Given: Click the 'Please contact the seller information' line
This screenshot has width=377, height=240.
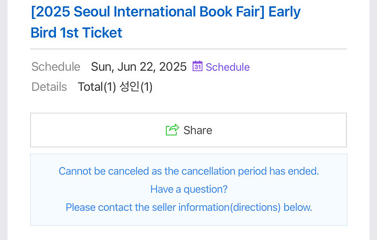Looking at the screenshot, I should [x=188, y=207].
